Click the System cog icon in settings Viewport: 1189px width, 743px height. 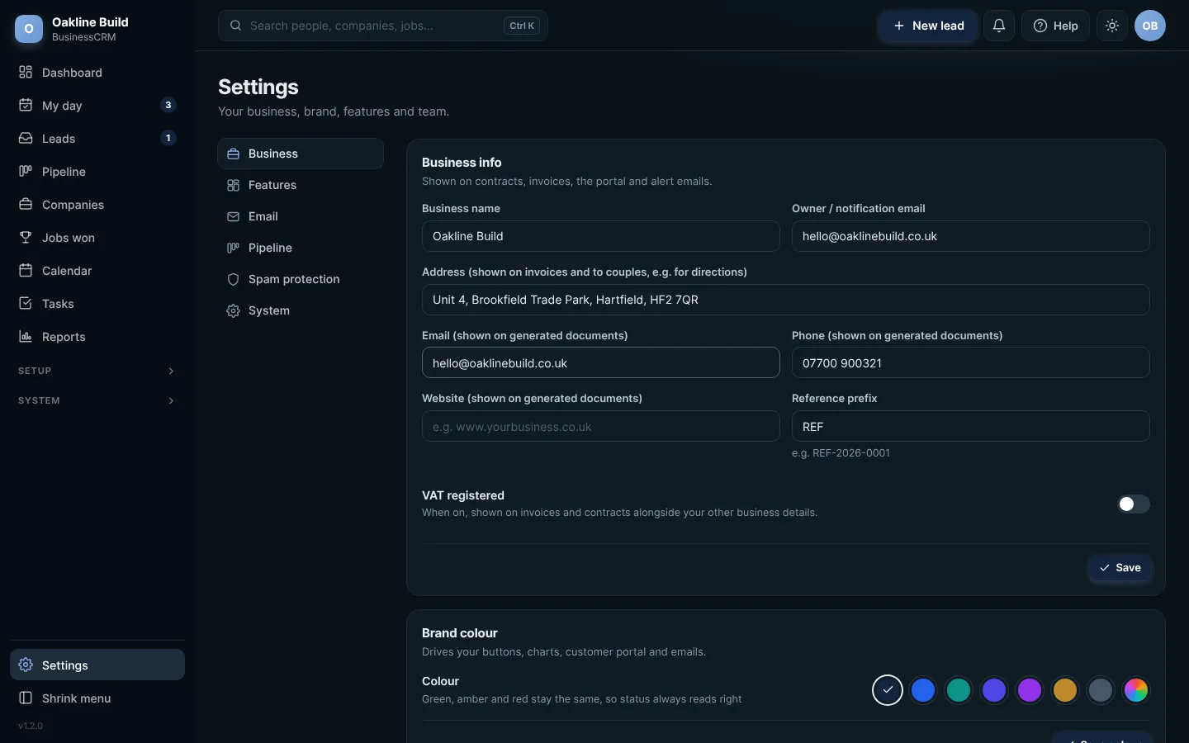[x=233, y=310]
